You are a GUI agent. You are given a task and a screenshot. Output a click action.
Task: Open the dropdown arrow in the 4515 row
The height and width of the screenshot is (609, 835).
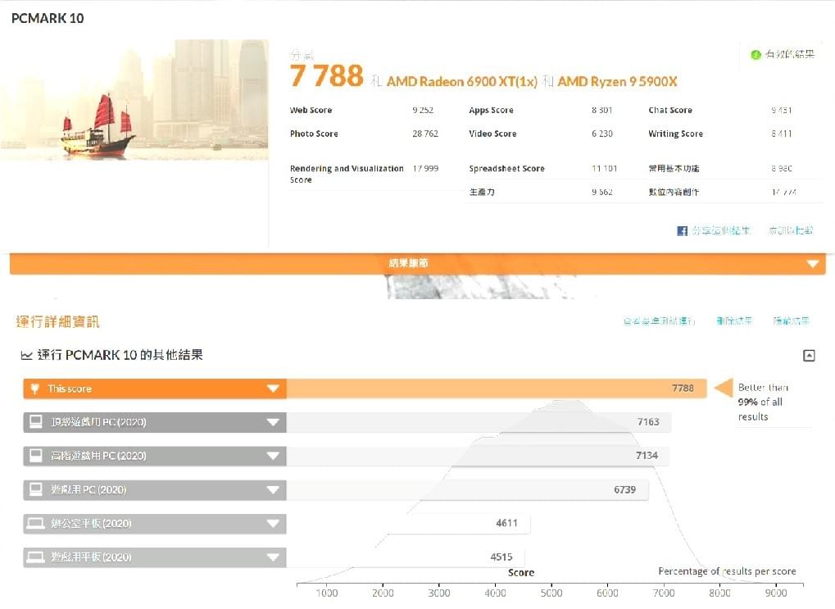pos(273,557)
